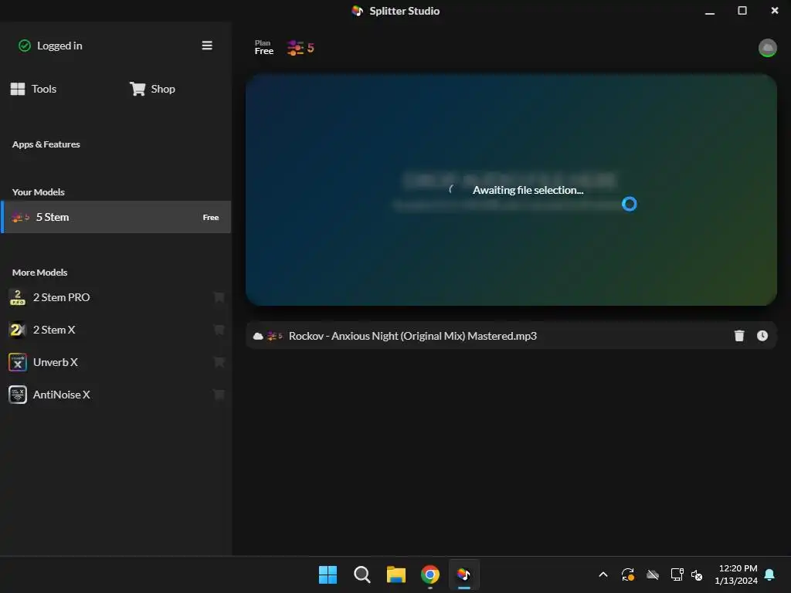Delete the Rockov Anxious Night file entry
Image resolution: width=791 pixels, height=593 pixels.
point(739,336)
